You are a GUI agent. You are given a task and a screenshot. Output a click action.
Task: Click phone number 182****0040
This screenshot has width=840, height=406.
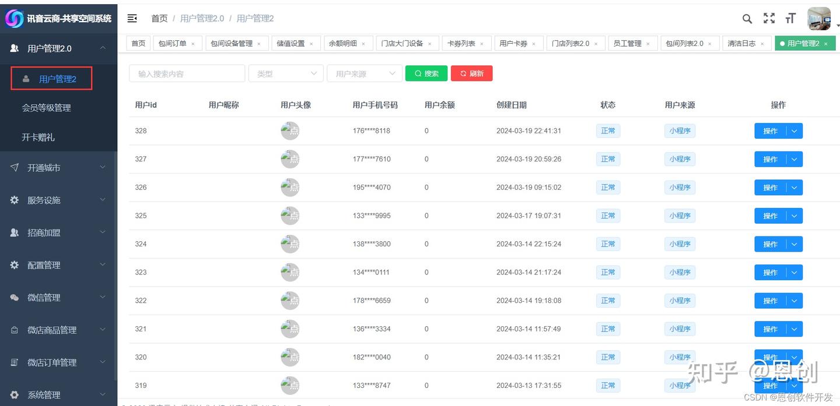point(372,357)
